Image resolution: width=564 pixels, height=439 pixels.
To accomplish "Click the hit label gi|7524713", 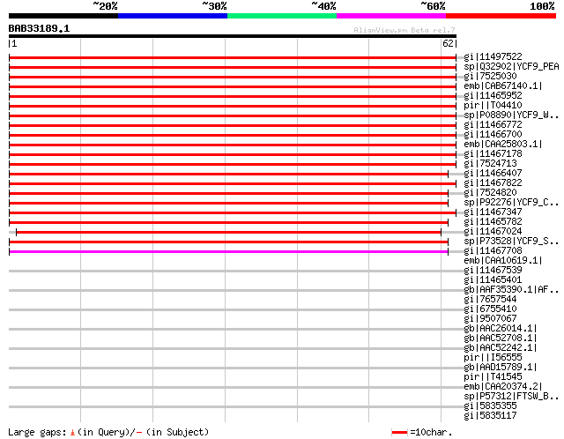I will (490, 163).
